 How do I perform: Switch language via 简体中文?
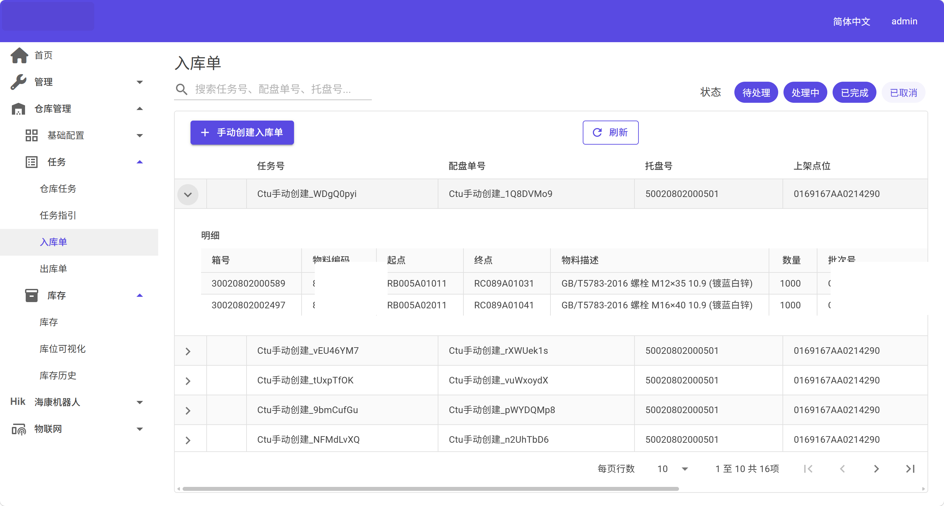[851, 21]
